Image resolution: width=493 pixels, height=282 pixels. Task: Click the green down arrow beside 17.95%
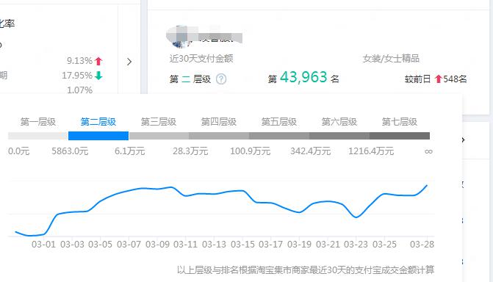[x=98, y=76]
